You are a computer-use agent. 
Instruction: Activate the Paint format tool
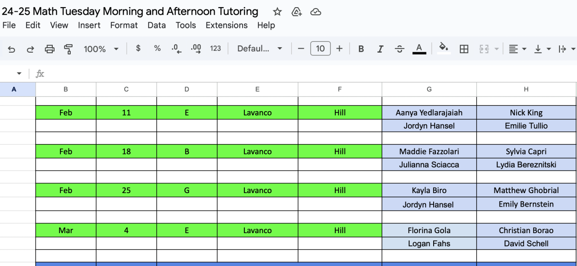coord(69,49)
